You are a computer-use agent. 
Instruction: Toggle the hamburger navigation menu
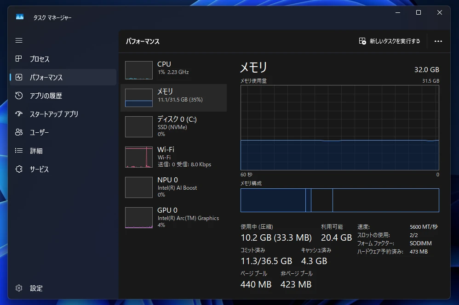[19, 40]
